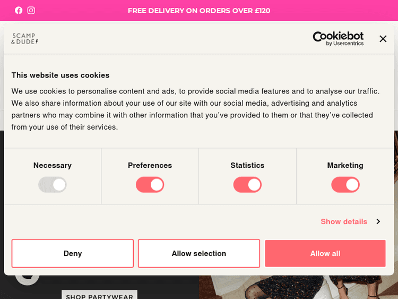Open the Instagram profile icon

click(x=31, y=10)
